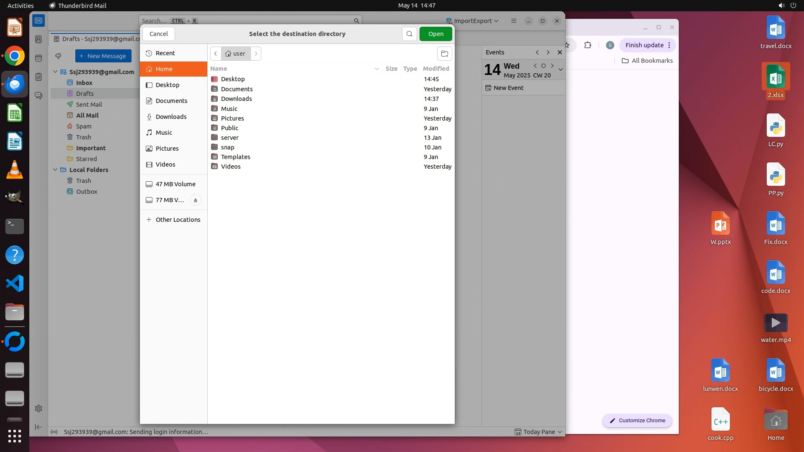
Task: Click the search icon in file dialog
Action: pos(409,34)
